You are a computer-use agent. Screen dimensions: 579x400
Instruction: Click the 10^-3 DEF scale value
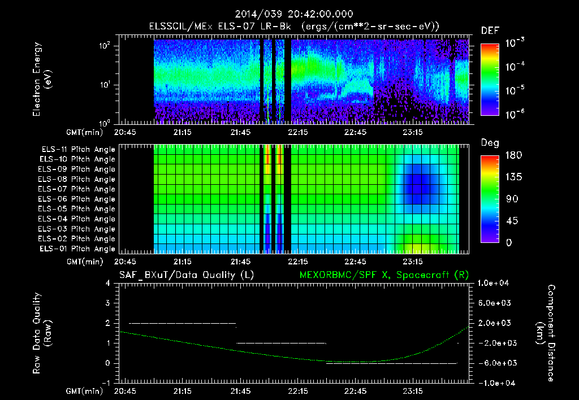click(x=515, y=42)
